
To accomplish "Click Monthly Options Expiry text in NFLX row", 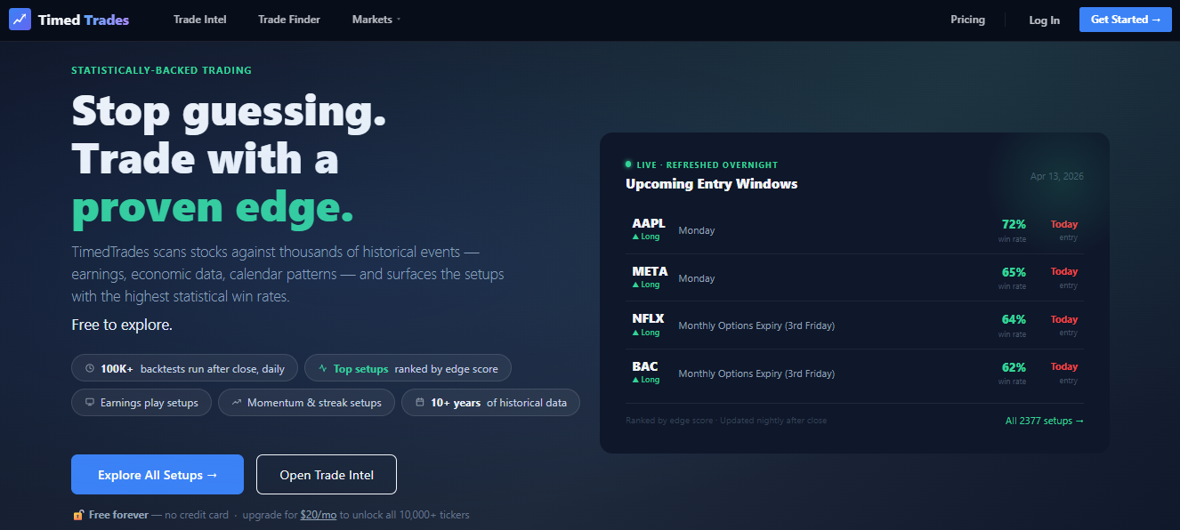I will pos(756,325).
